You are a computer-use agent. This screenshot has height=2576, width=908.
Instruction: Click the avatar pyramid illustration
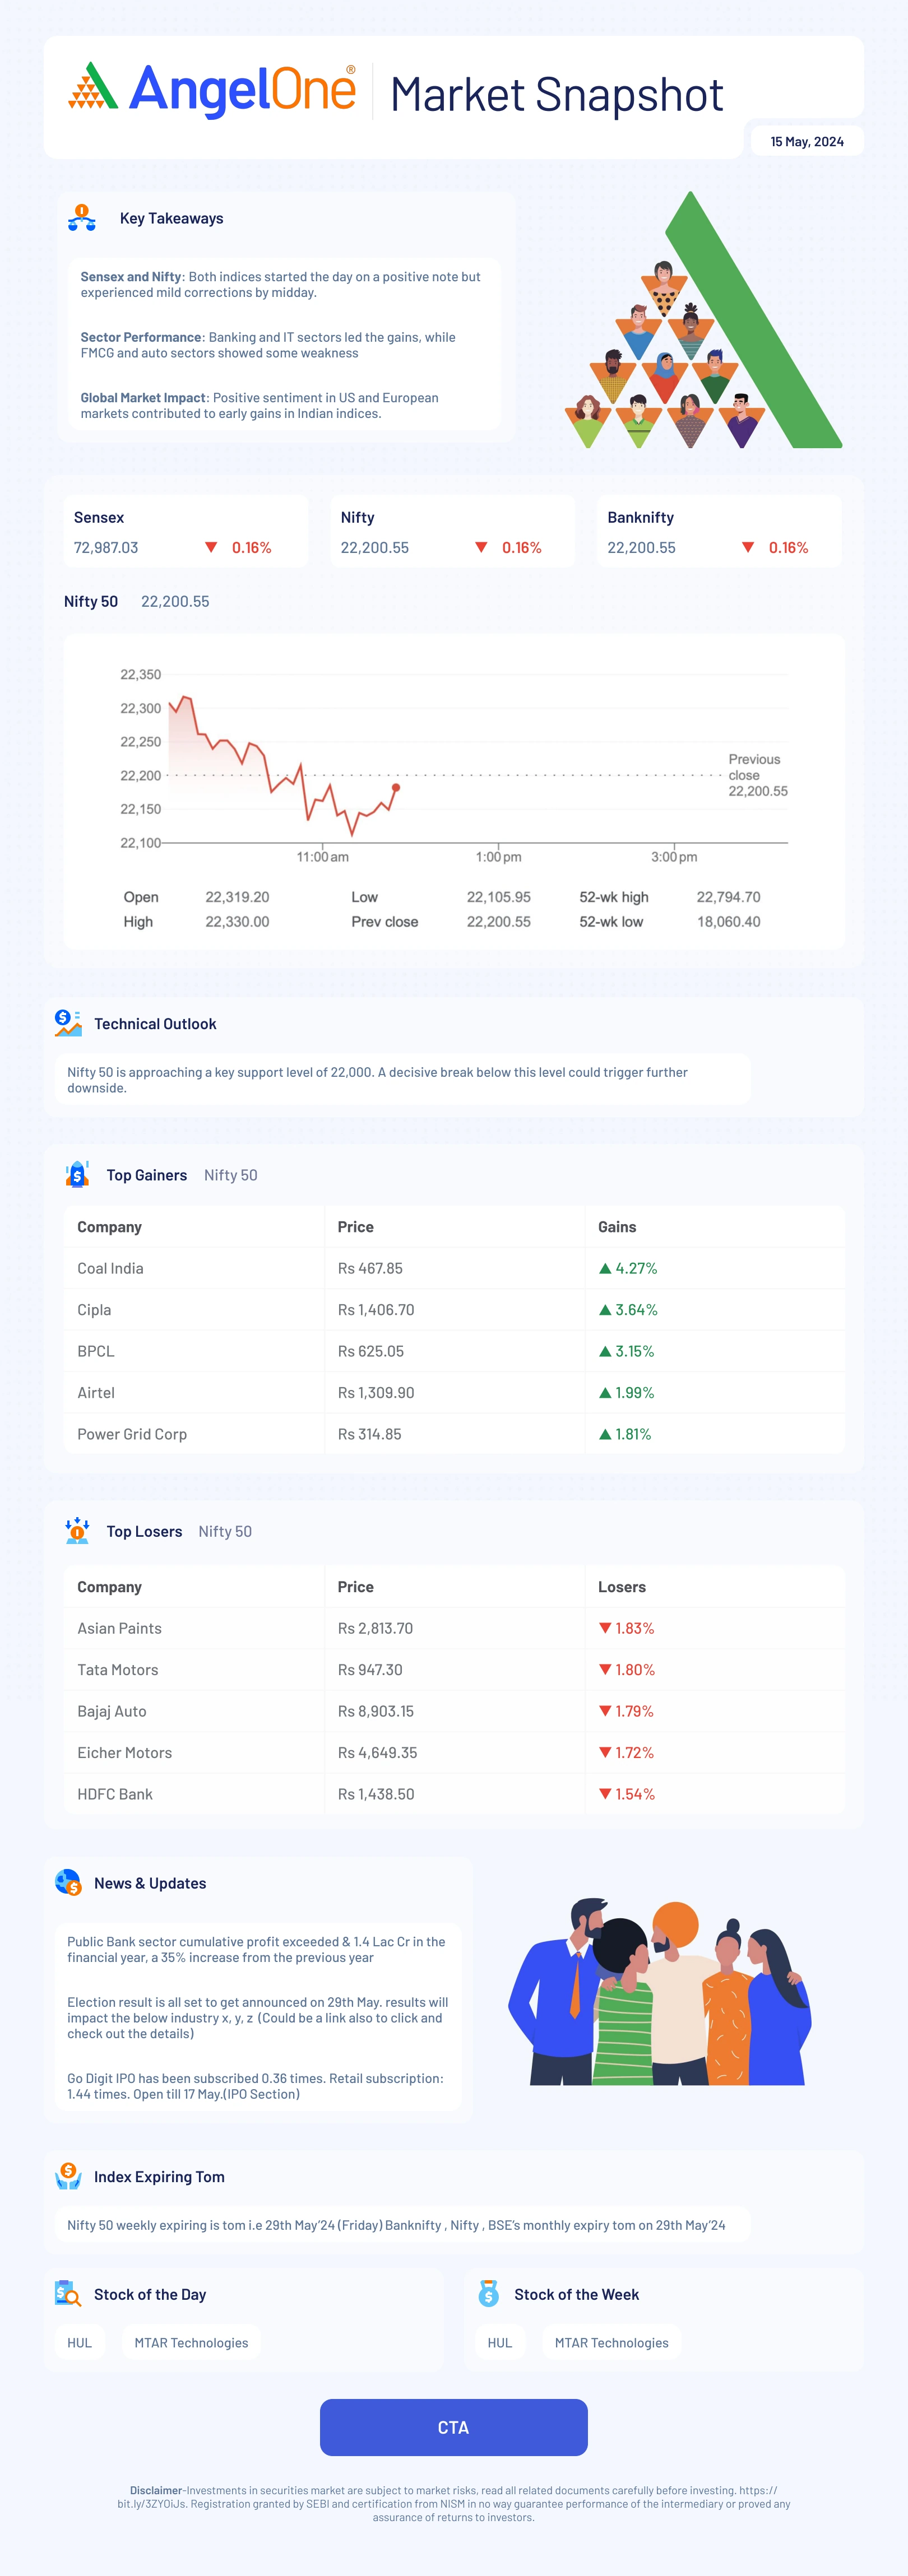click(x=704, y=320)
